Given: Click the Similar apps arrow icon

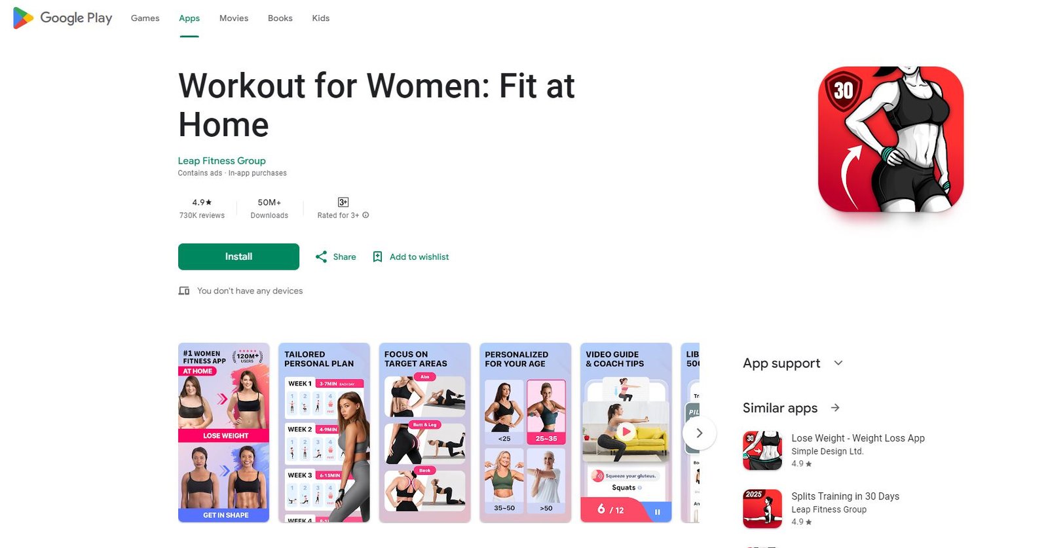Looking at the screenshot, I should click(x=835, y=408).
